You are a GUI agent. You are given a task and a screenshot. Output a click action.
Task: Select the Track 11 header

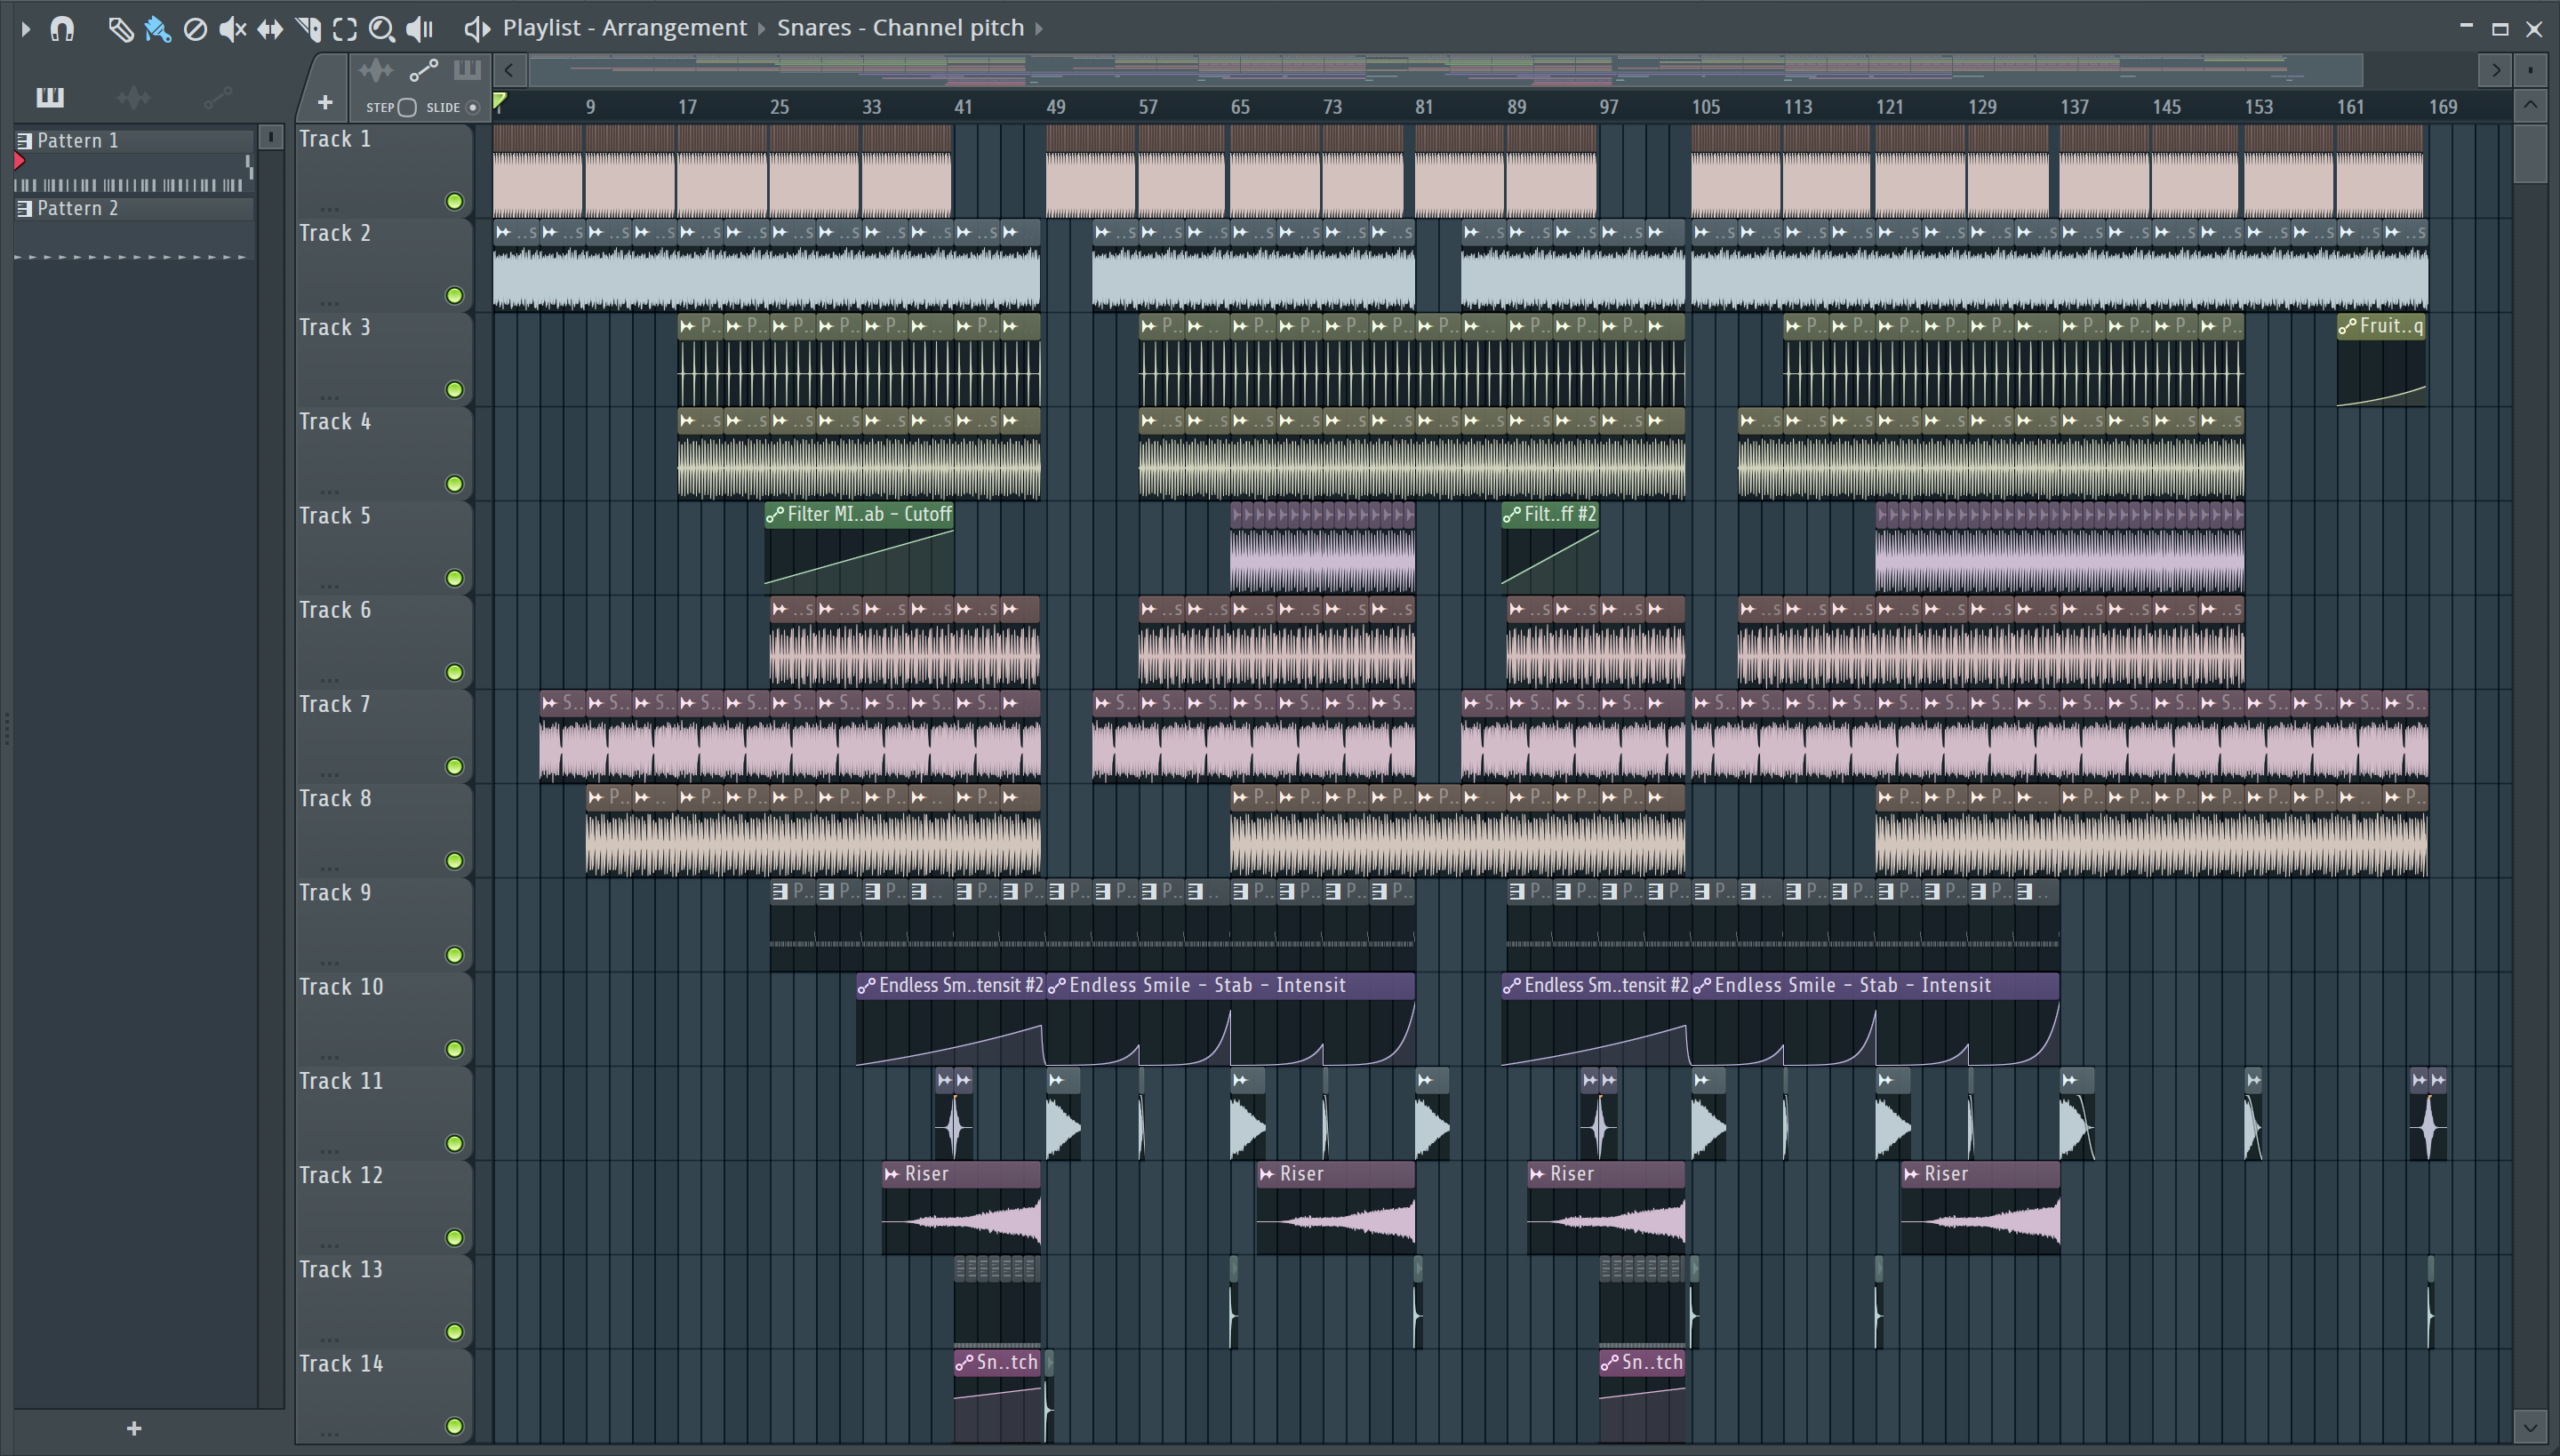[x=383, y=1113]
